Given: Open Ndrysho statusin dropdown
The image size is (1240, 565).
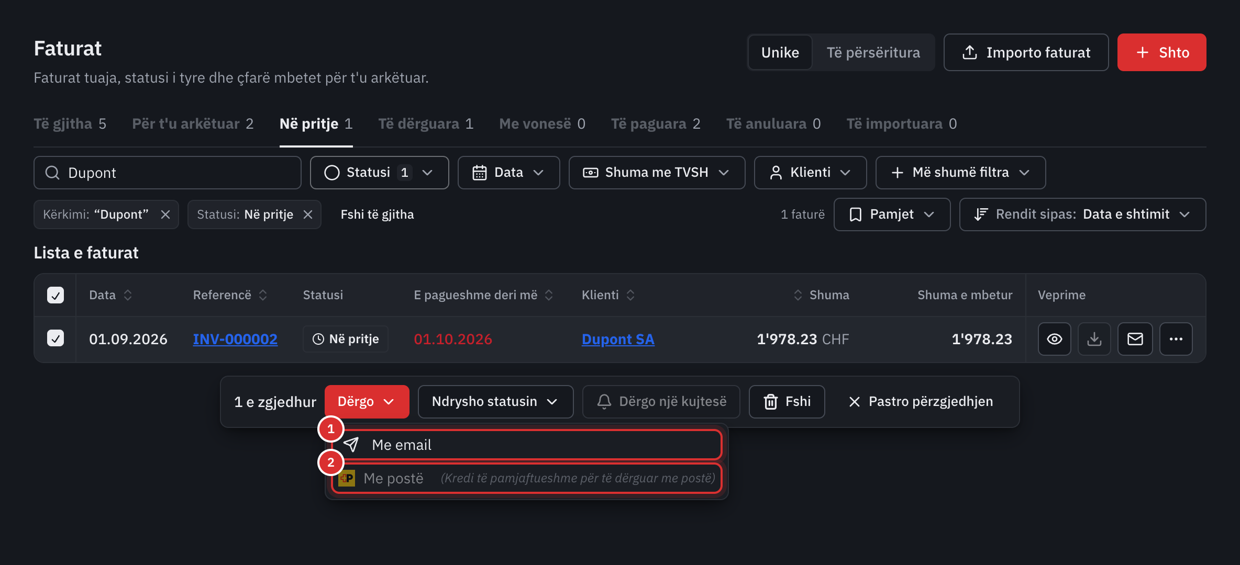Looking at the screenshot, I should click(495, 402).
